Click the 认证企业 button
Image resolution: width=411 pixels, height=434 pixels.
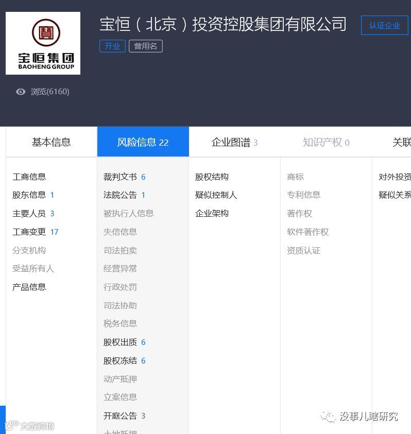[x=384, y=25]
